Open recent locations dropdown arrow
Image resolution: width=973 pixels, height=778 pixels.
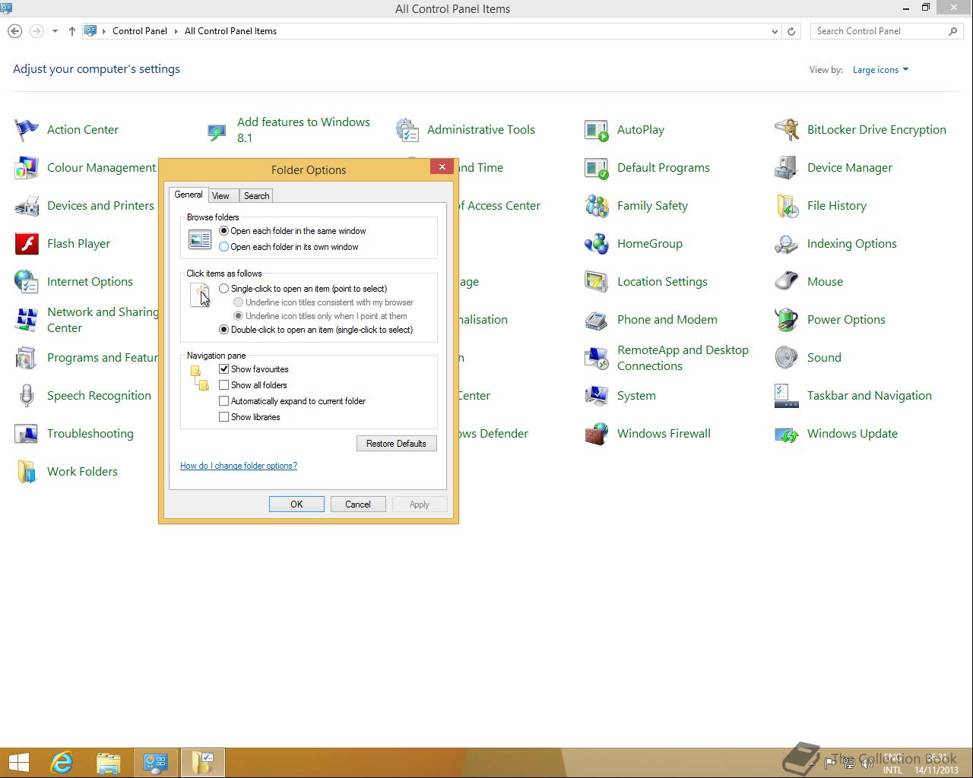tap(55, 31)
